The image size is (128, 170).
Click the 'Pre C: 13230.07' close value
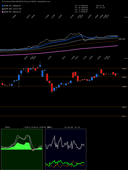pos(81,12)
